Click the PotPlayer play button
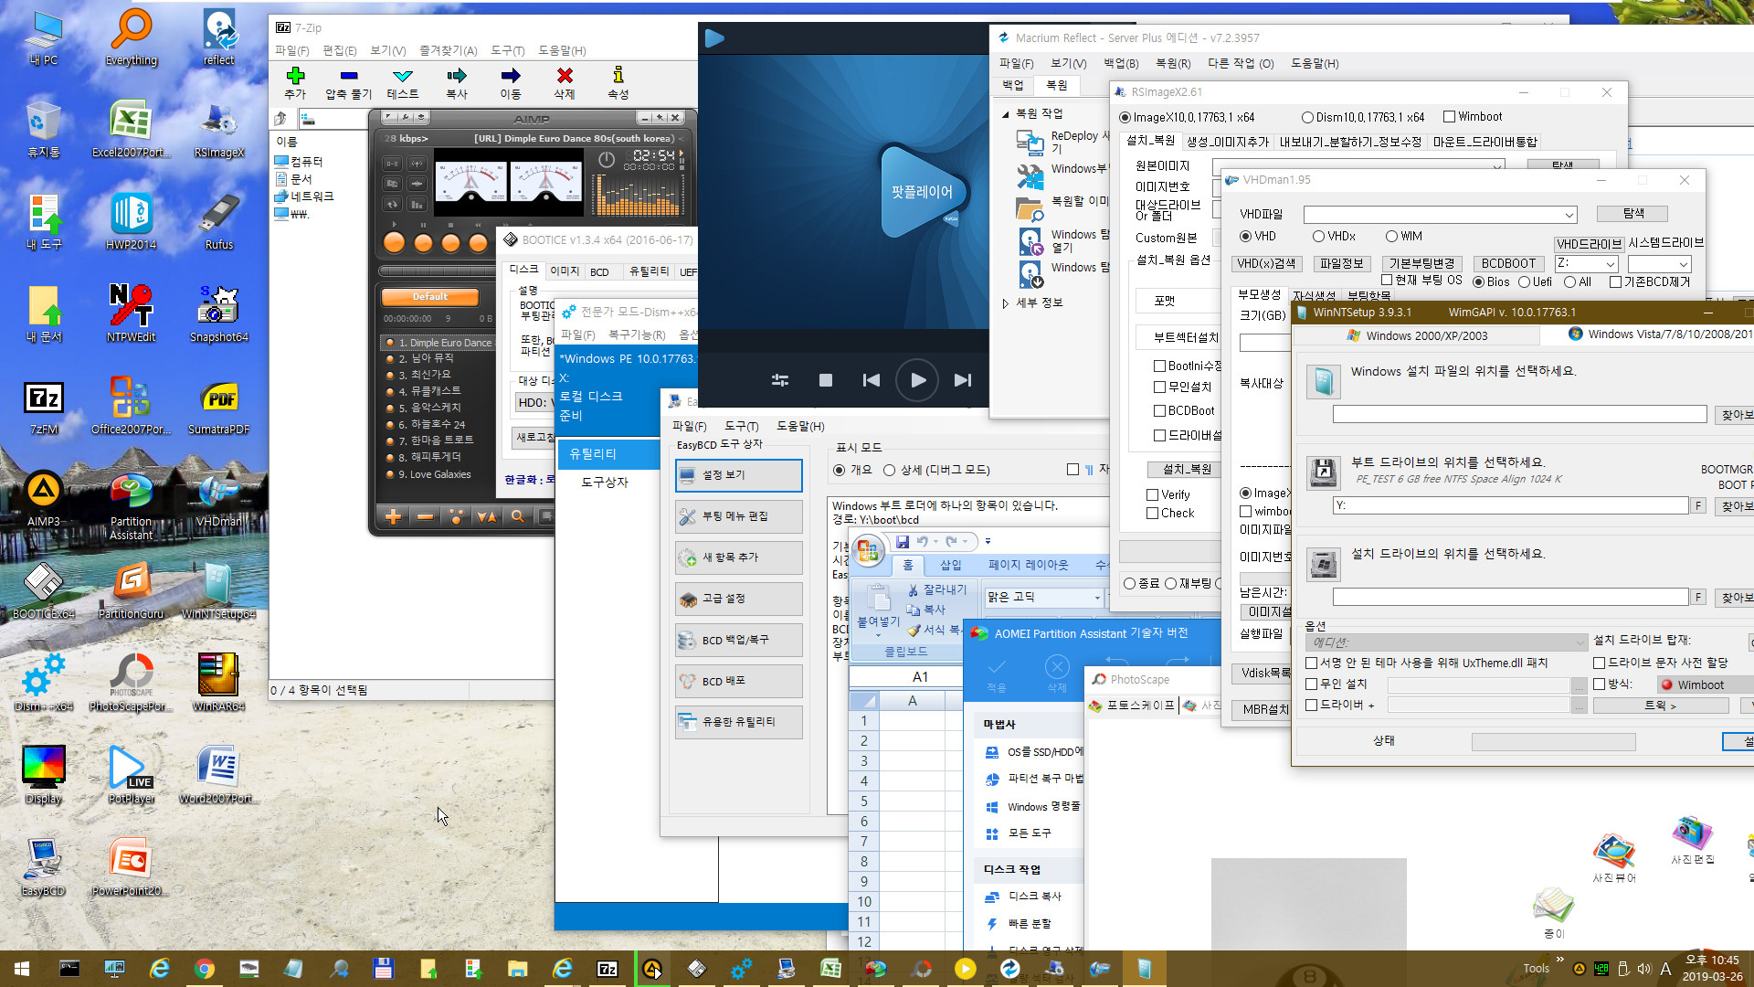 [917, 380]
